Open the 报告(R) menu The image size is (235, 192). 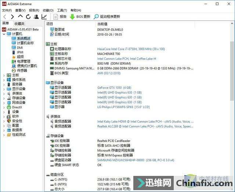click(x=34, y=10)
